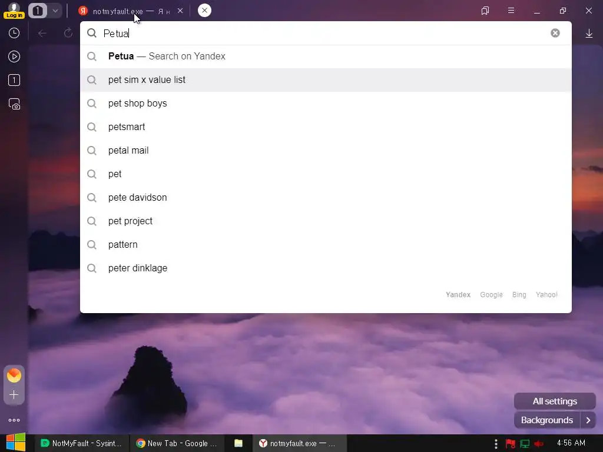Pick the 'pet project' suggestion

[x=326, y=221]
